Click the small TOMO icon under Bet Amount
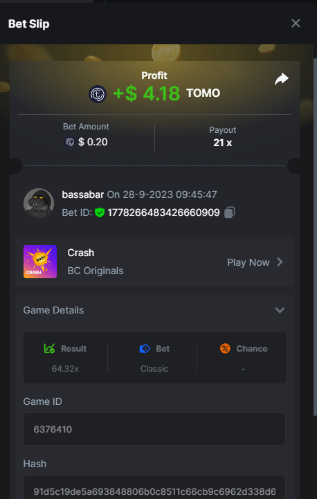Image resolution: width=317 pixels, height=499 pixels. coord(70,142)
